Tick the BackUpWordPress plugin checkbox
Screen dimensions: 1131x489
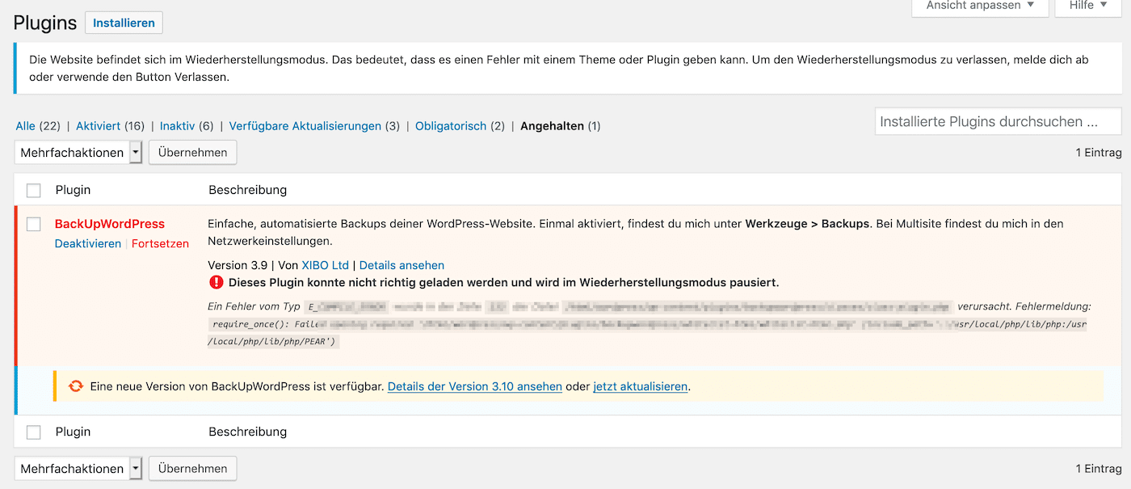(x=33, y=224)
